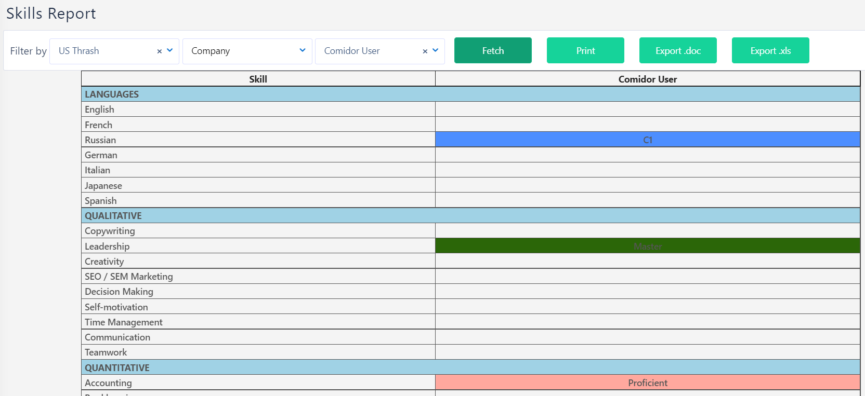Image resolution: width=865 pixels, height=396 pixels.
Task: Click the pink Proficient cell for Accounting
Action: tap(648, 383)
